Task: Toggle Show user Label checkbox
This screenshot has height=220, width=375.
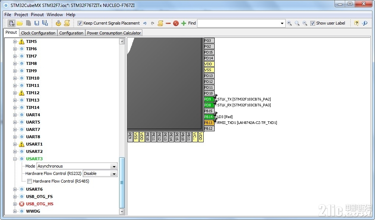Action: pyautogui.click(x=312, y=23)
